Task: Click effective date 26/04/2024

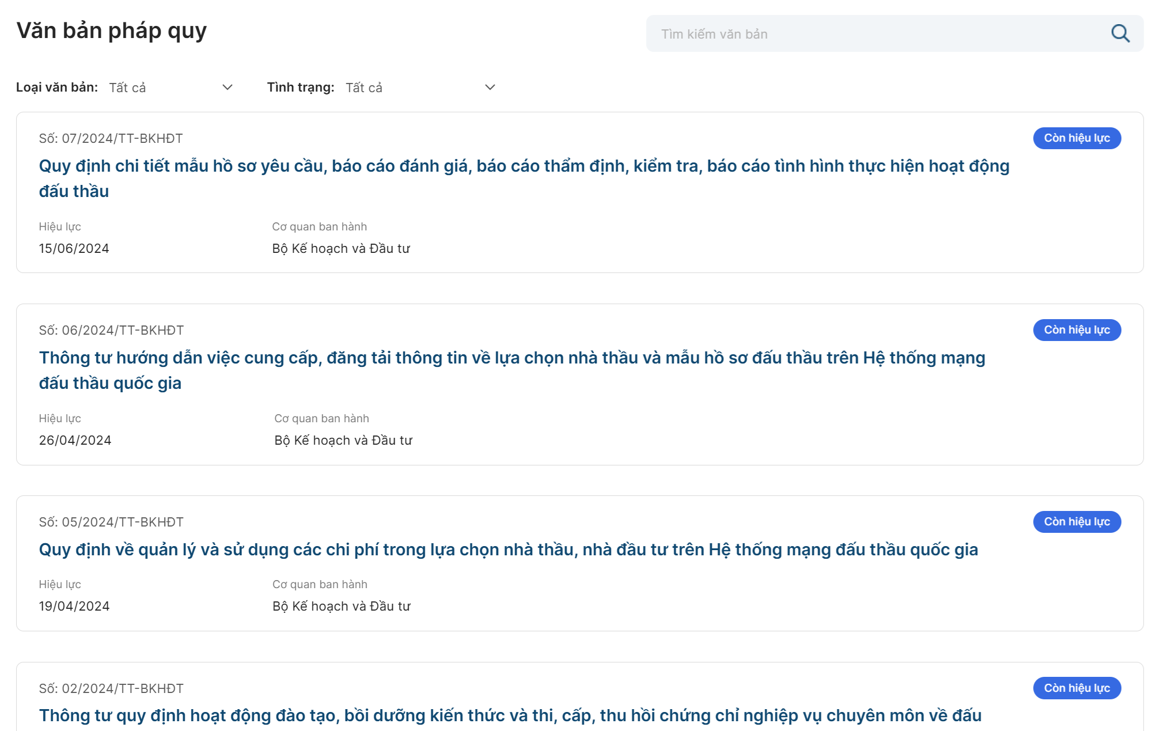Action: click(x=75, y=441)
